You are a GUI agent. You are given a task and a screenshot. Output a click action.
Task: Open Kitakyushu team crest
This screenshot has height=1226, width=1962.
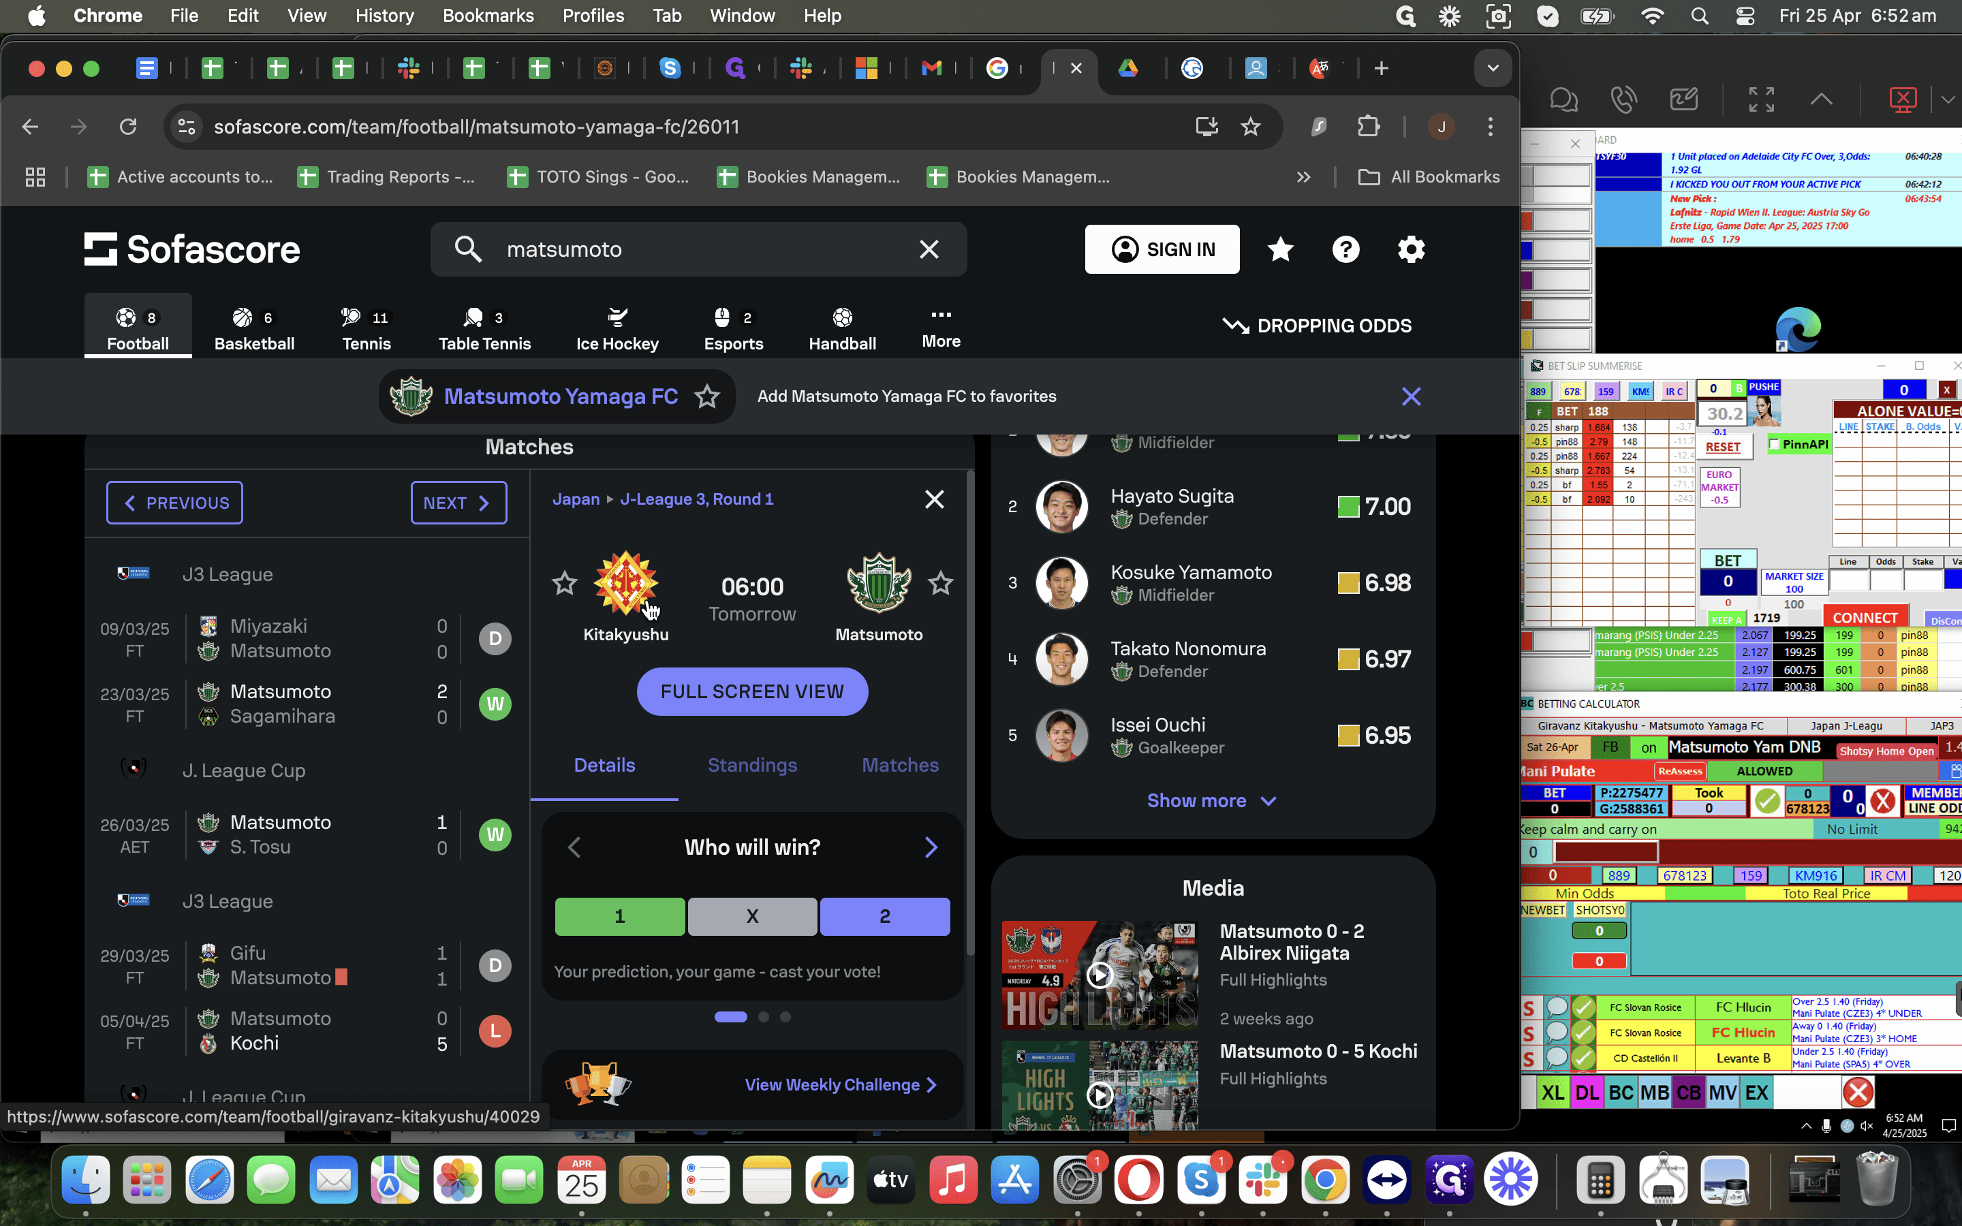pos(626,583)
